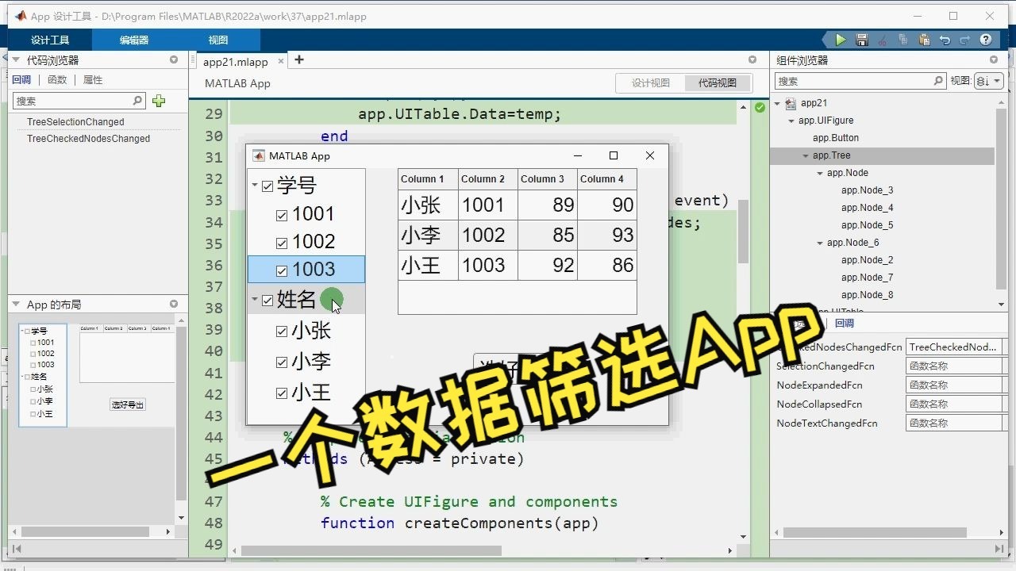The image size is (1016, 571).
Task: Click the 选好导出 button in the layout thumbnail
Action: coord(127,404)
